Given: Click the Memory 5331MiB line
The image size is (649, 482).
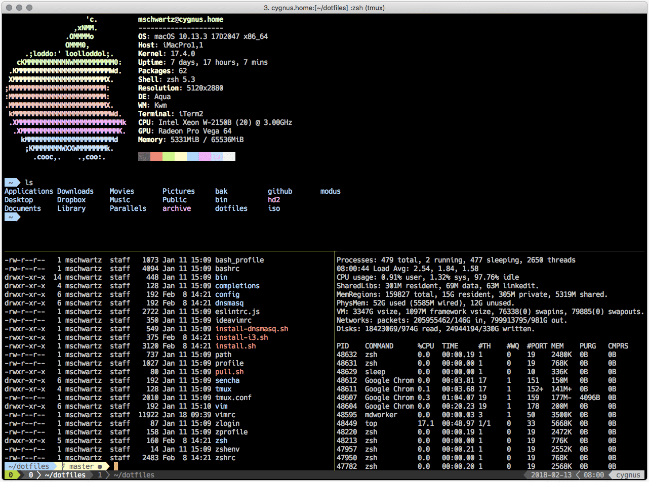Looking at the screenshot, I should tap(191, 140).
